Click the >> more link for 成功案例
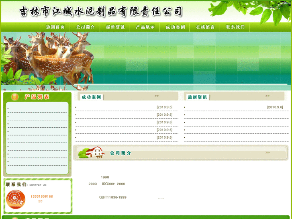This screenshot has width=292, height=219. (157, 96)
